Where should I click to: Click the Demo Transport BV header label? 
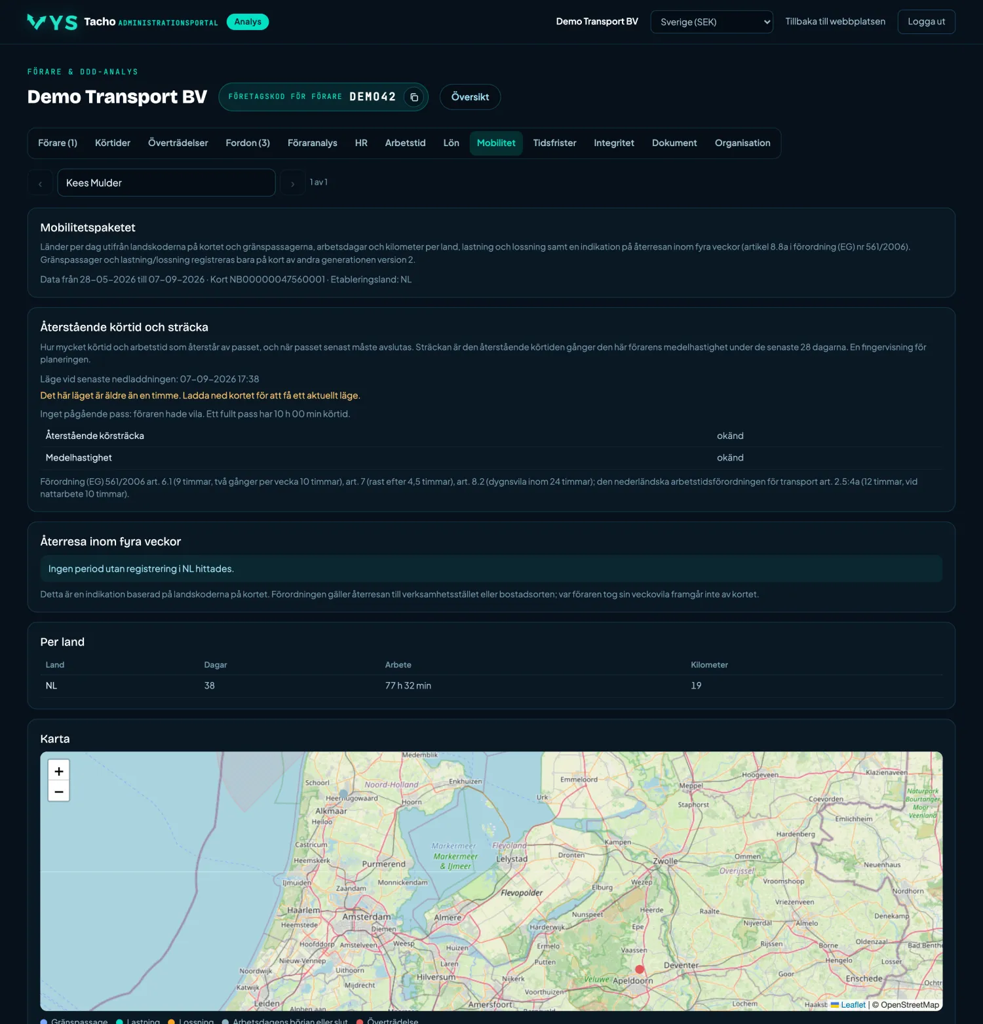tap(597, 22)
